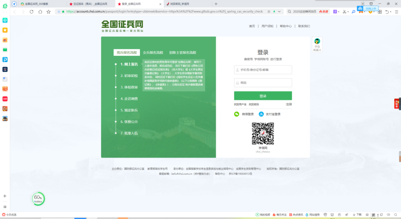401x219 pixels.
Task: Click the Alipay login icon
Action: tap(261, 114)
